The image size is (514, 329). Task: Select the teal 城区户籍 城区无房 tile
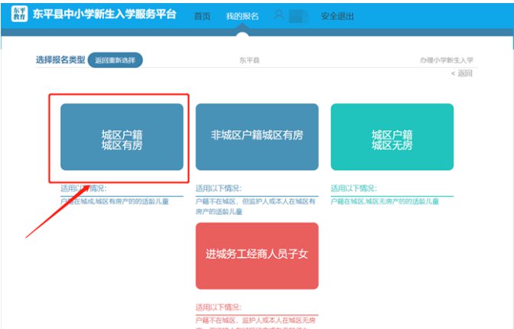tap(392, 137)
